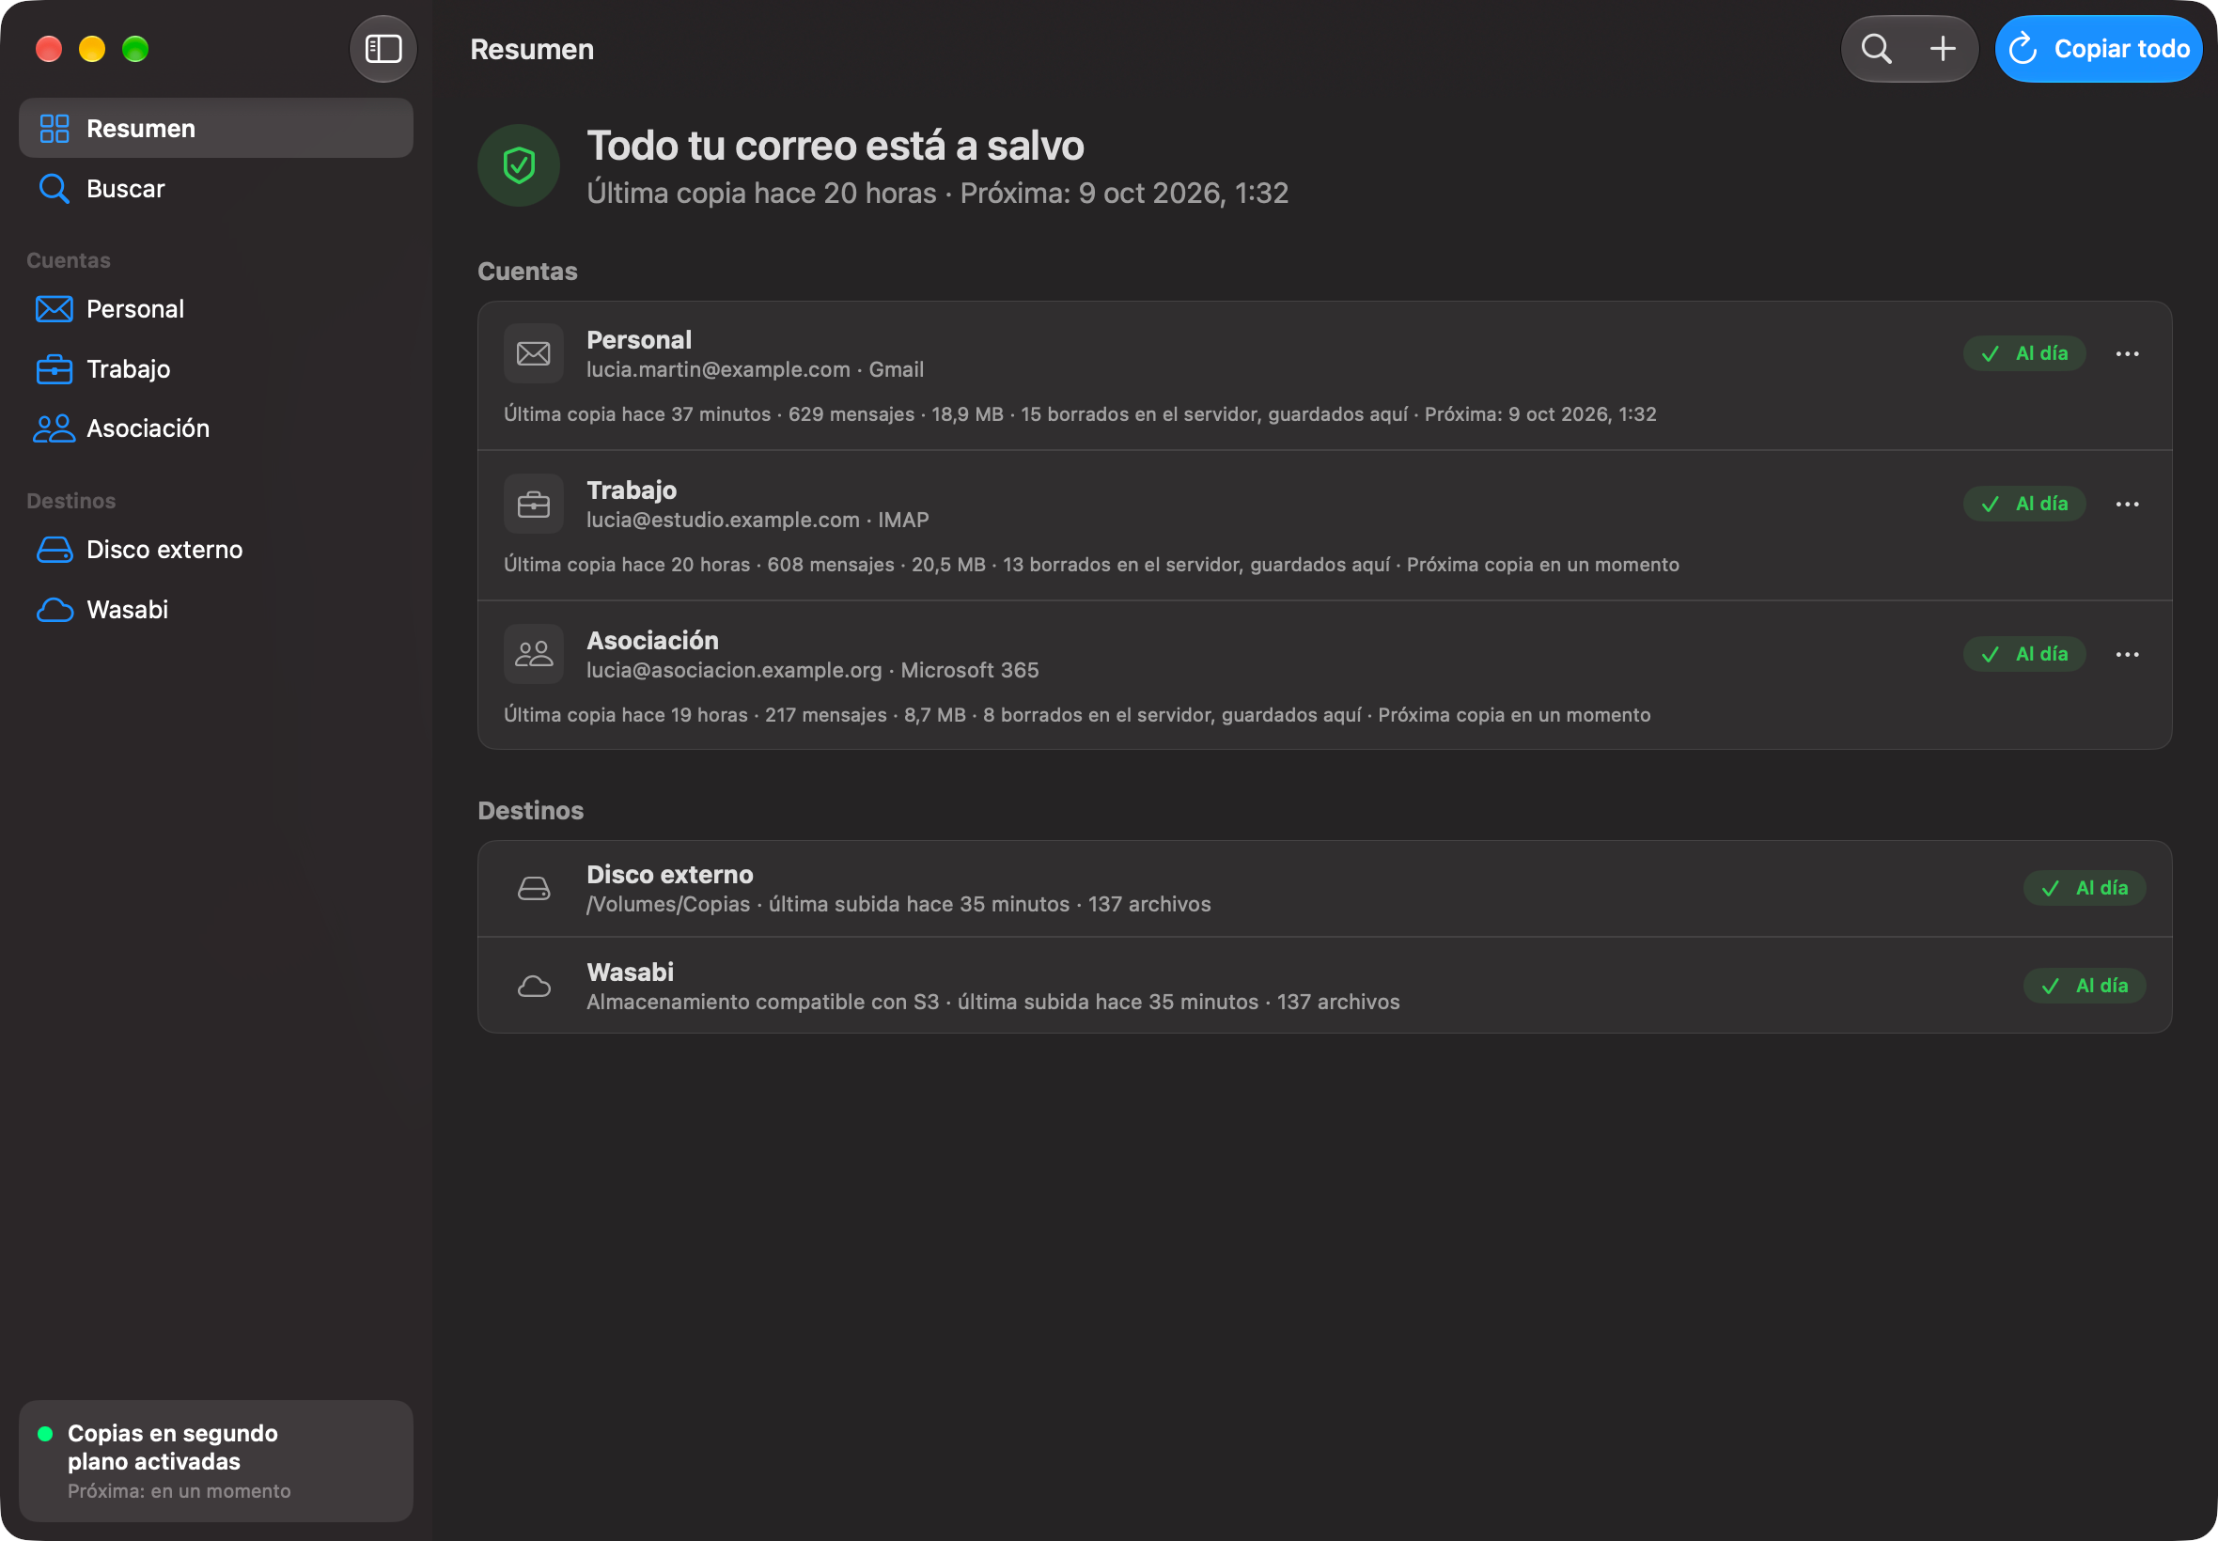The width and height of the screenshot is (2218, 1541).
Task: Click Trabajo's 608 mensajes detail line
Action: [1091, 565]
